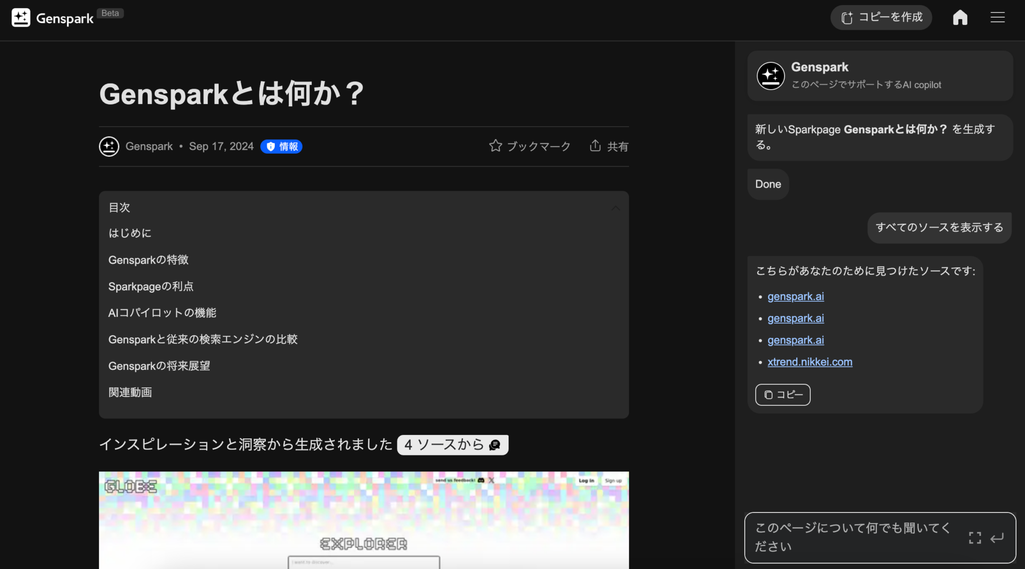Show all sources with すべてのソースを表示する

click(939, 227)
